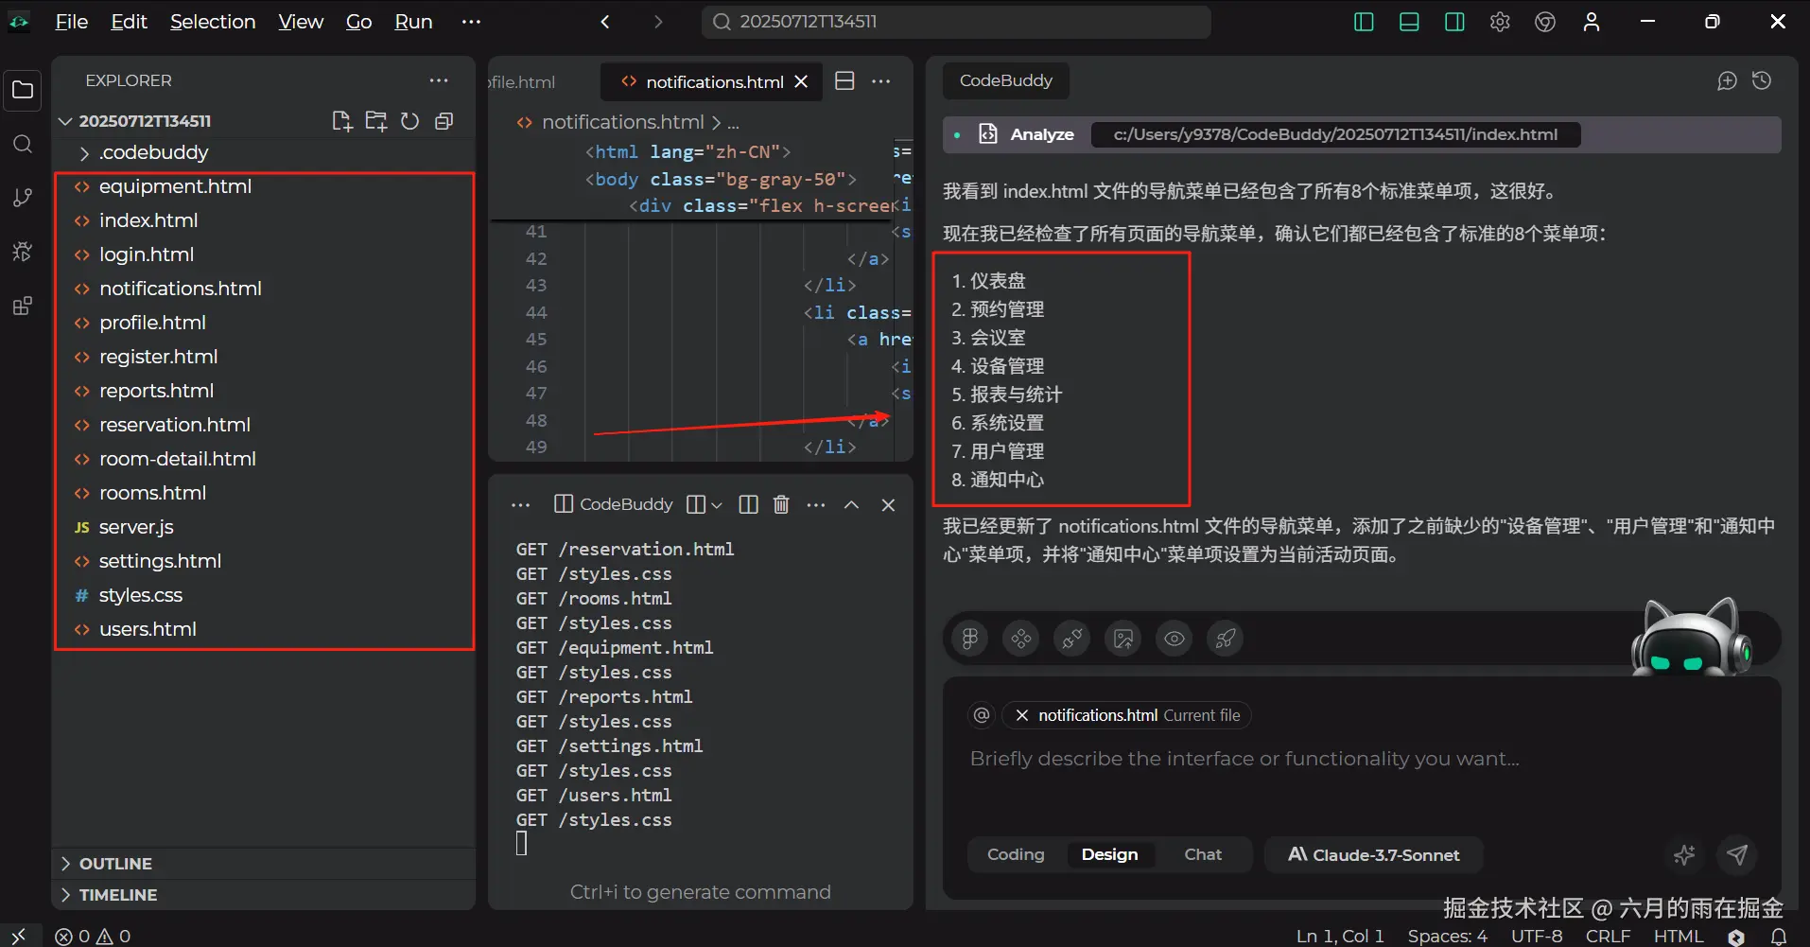Toggle the bottom panel layout button

point(1409,22)
